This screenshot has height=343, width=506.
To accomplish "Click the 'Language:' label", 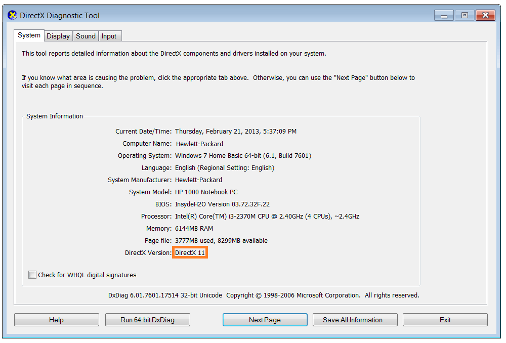I will (157, 168).
